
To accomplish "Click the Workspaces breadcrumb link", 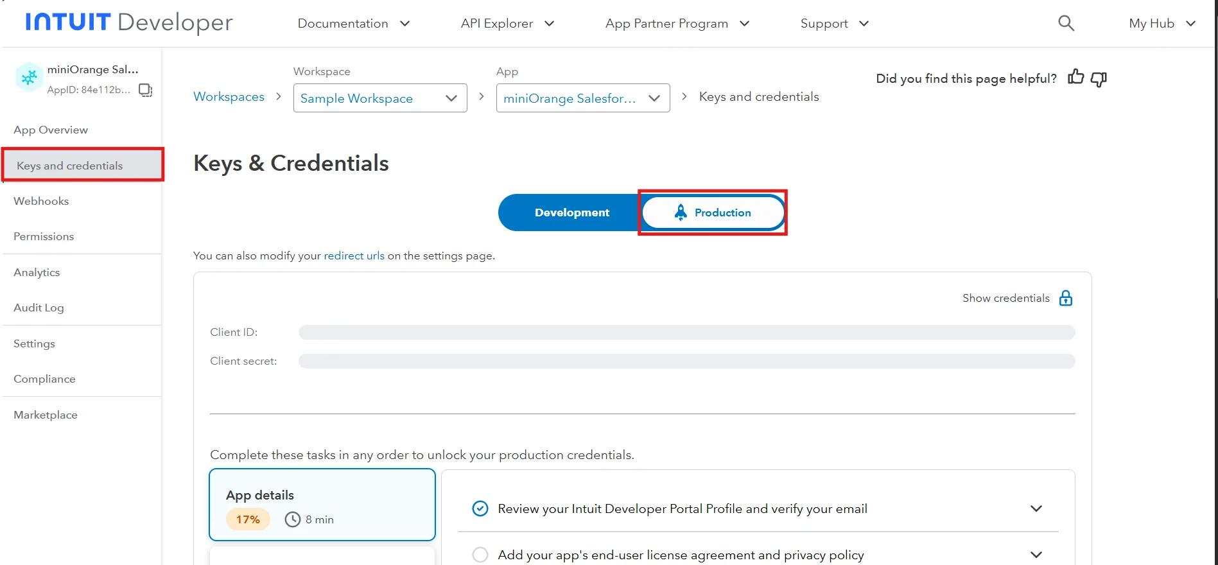I will coord(229,96).
